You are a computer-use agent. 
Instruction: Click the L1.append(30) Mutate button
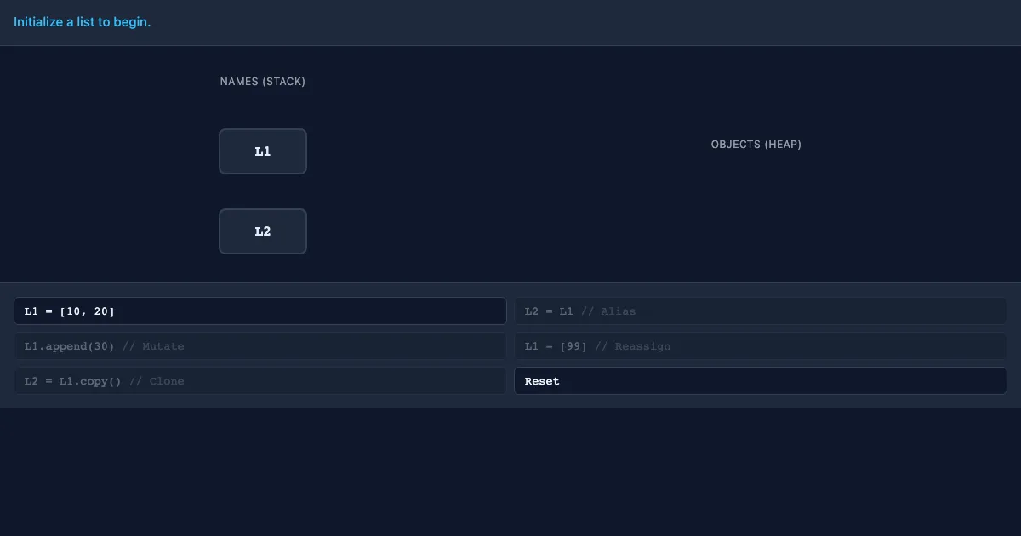(x=260, y=346)
